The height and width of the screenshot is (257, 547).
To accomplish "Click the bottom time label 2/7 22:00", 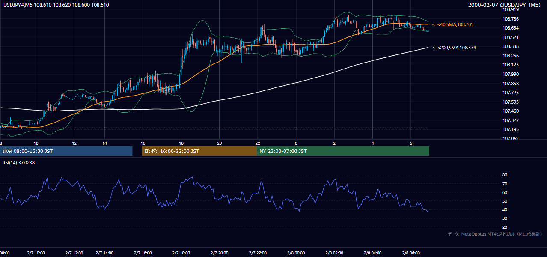I will point(258,253).
